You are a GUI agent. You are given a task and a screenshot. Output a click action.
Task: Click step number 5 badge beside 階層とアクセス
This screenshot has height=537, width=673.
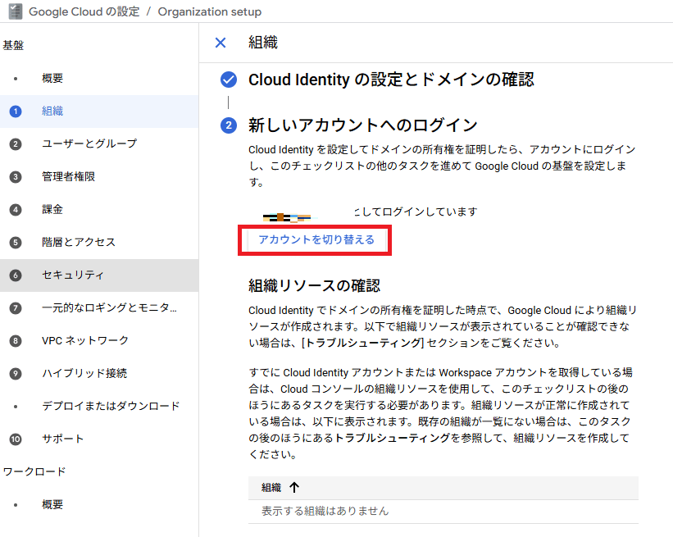[x=16, y=243]
